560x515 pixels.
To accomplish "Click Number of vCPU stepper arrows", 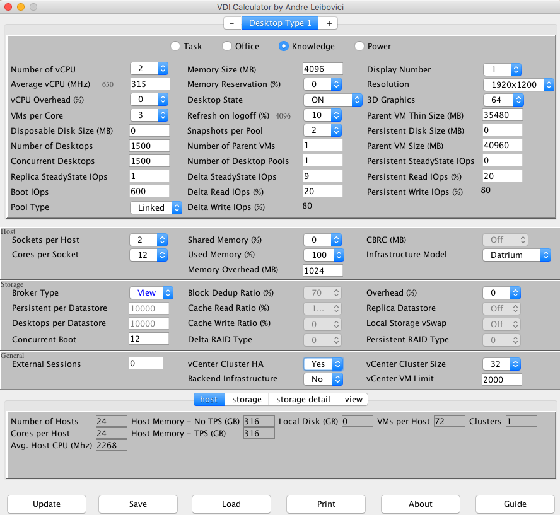I will 163,69.
